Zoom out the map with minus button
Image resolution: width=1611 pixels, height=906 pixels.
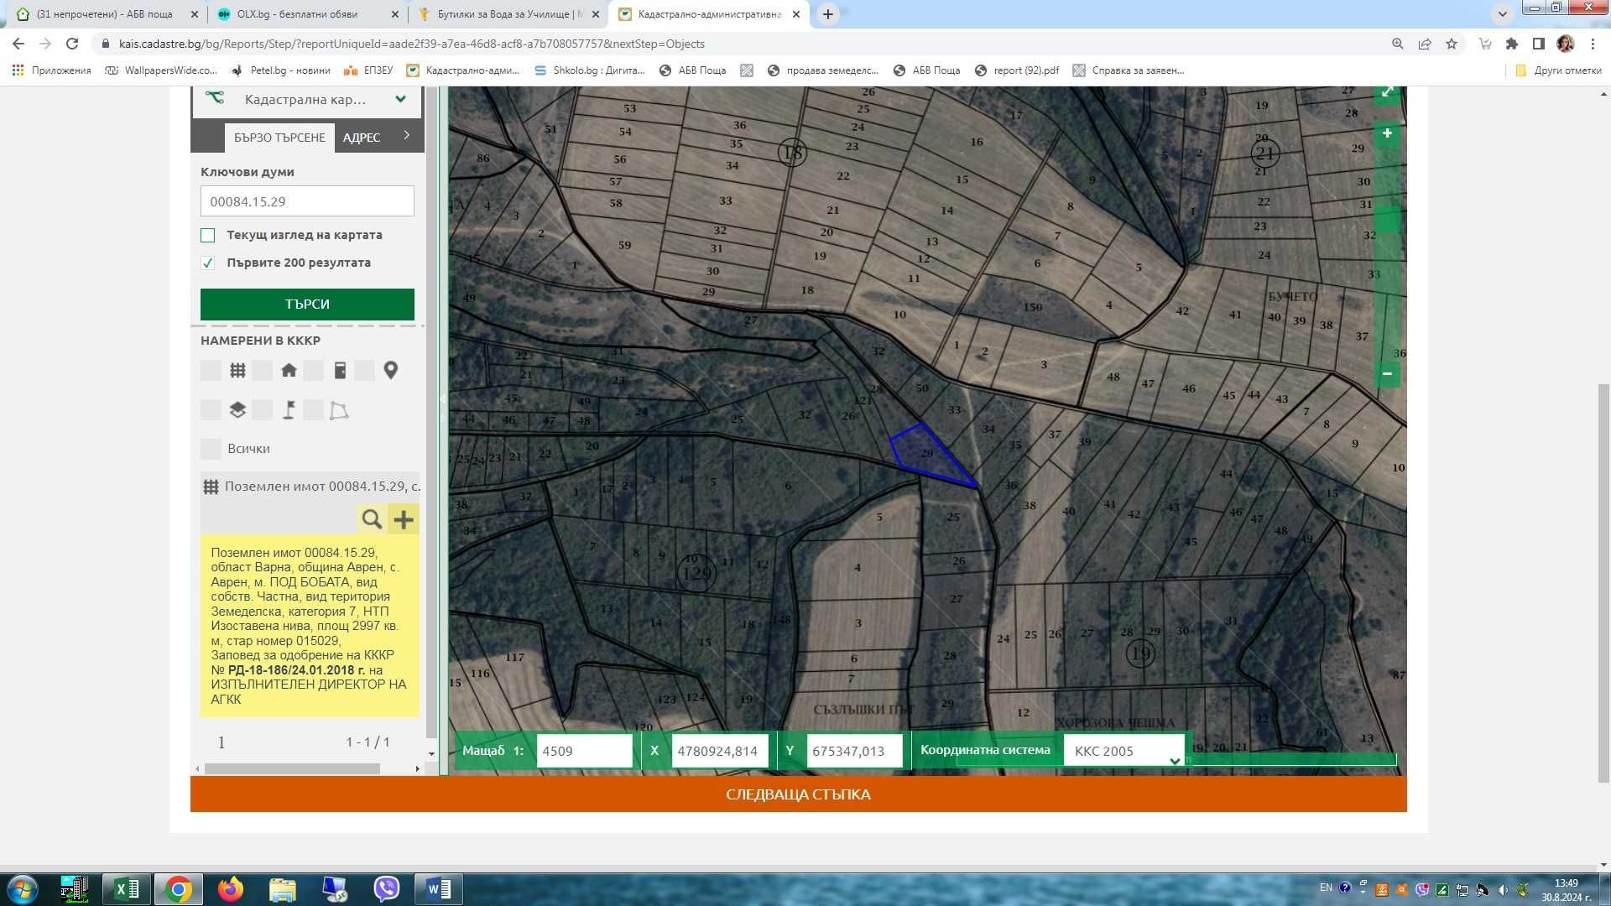tap(1387, 374)
